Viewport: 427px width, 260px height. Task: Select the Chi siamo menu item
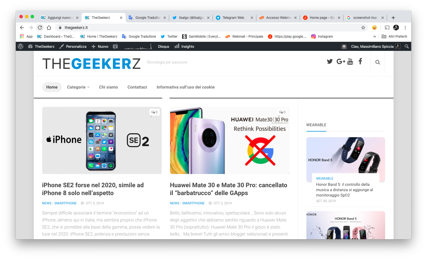point(108,87)
